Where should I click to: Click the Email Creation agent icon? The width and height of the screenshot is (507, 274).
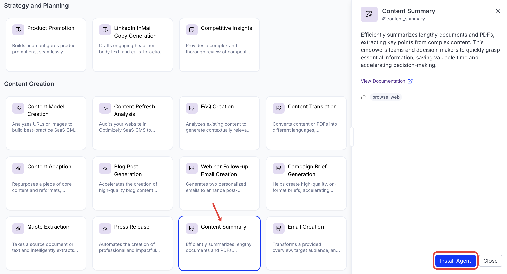[279, 229]
